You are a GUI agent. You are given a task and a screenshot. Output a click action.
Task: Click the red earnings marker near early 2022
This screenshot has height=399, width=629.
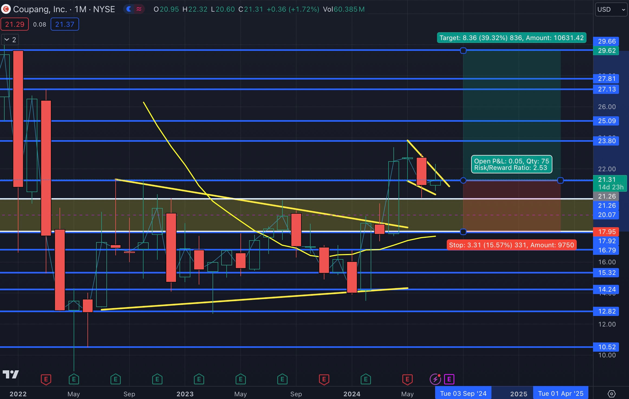(x=46, y=379)
